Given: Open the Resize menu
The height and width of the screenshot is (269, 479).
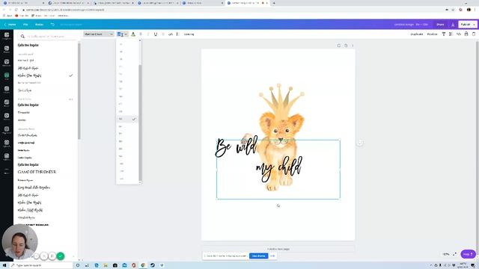Looking at the screenshot, I should [x=39, y=25].
